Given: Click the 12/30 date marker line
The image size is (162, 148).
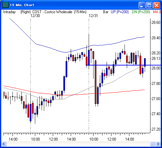Looking at the screenshot, I should tap(31, 75).
